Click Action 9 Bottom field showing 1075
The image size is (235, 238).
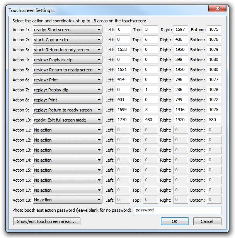point(214,110)
